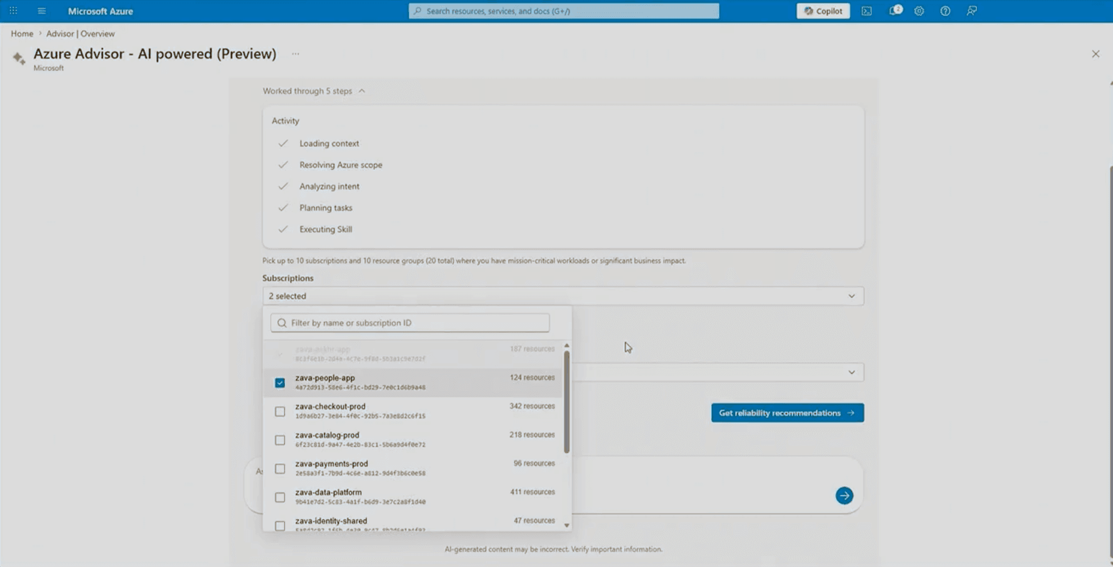Click the Analyzing intent step
The image size is (1113, 567).
pos(329,186)
